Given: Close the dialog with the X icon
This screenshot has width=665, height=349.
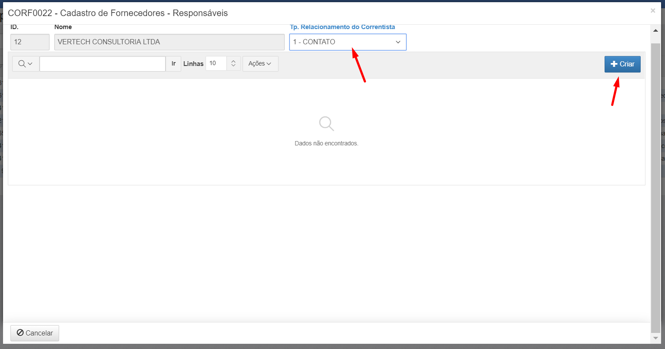Looking at the screenshot, I should [653, 11].
